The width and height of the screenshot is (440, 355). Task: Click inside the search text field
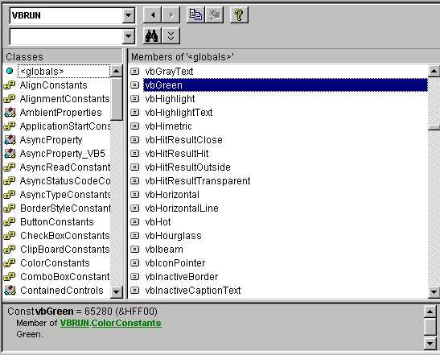(66, 36)
